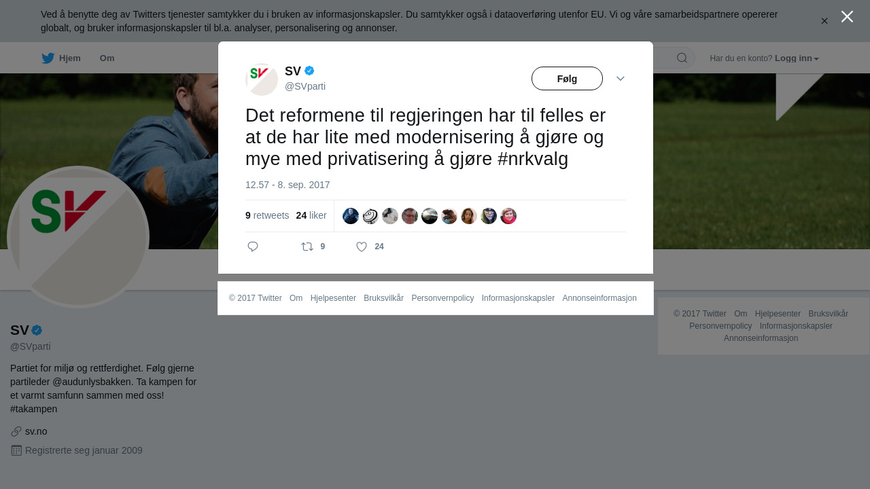870x489 pixels.
Task: Open the Logg inn dropdown
Action: 797,58
